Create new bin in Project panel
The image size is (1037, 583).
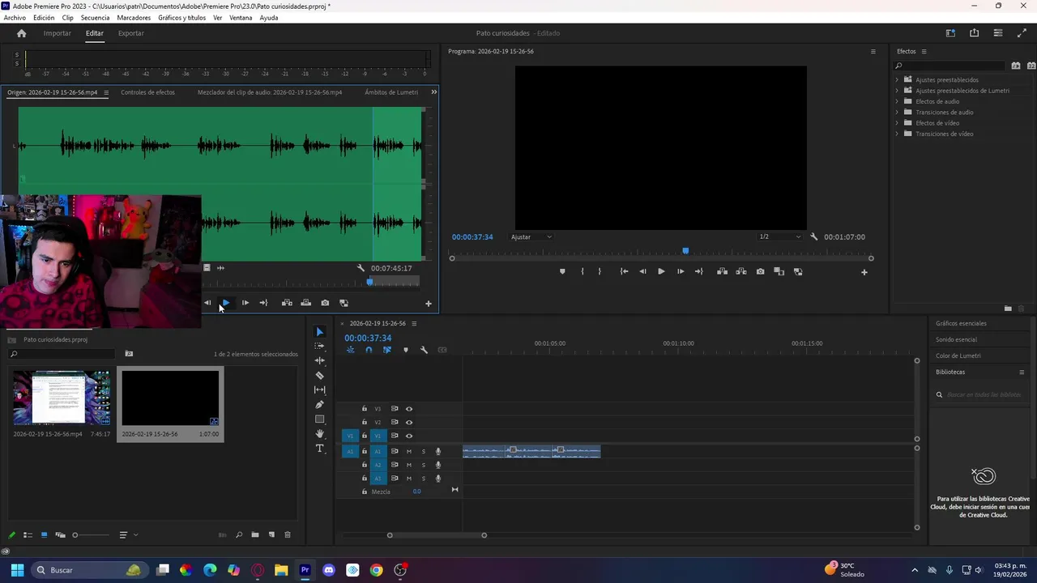tap(255, 534)
